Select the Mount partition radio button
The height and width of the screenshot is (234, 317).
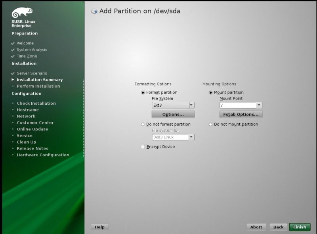(211, 92)
